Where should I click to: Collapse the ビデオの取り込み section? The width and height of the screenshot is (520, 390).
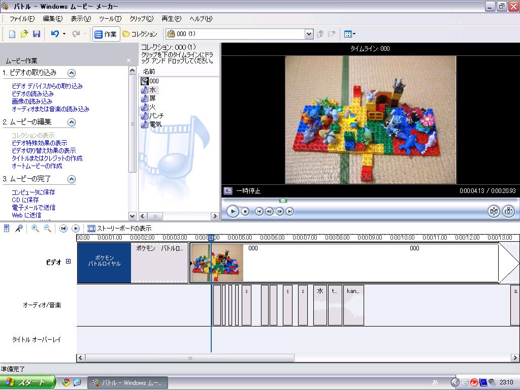coord(71,73)
